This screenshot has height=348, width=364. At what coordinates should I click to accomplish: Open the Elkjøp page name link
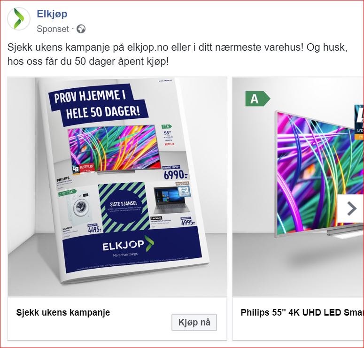point(52,14)
